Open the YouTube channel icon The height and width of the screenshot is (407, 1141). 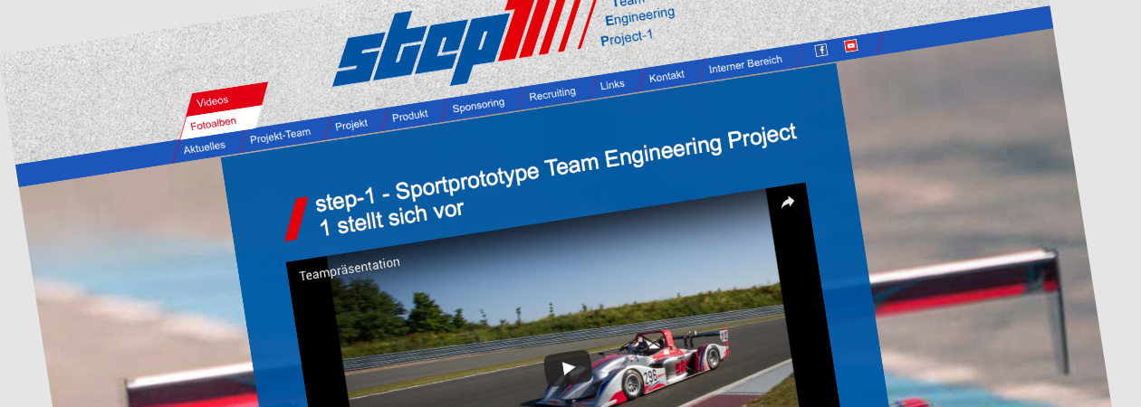(x=851, y=46)
